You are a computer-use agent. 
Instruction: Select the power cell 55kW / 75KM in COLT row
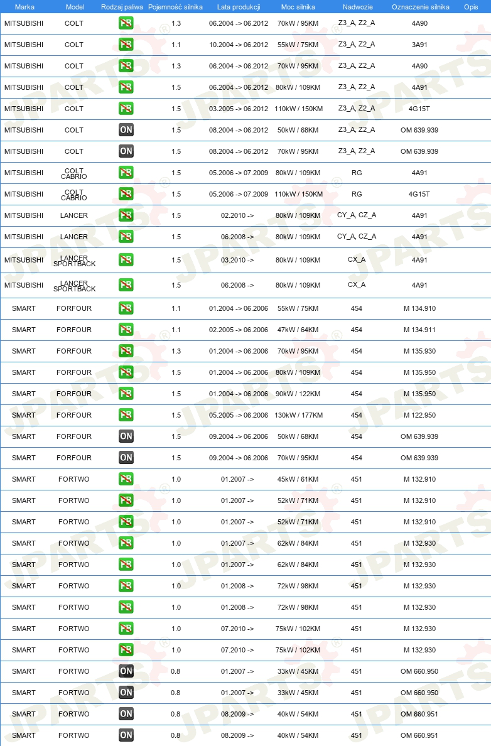pyautogui.click(x=298, y=45)
